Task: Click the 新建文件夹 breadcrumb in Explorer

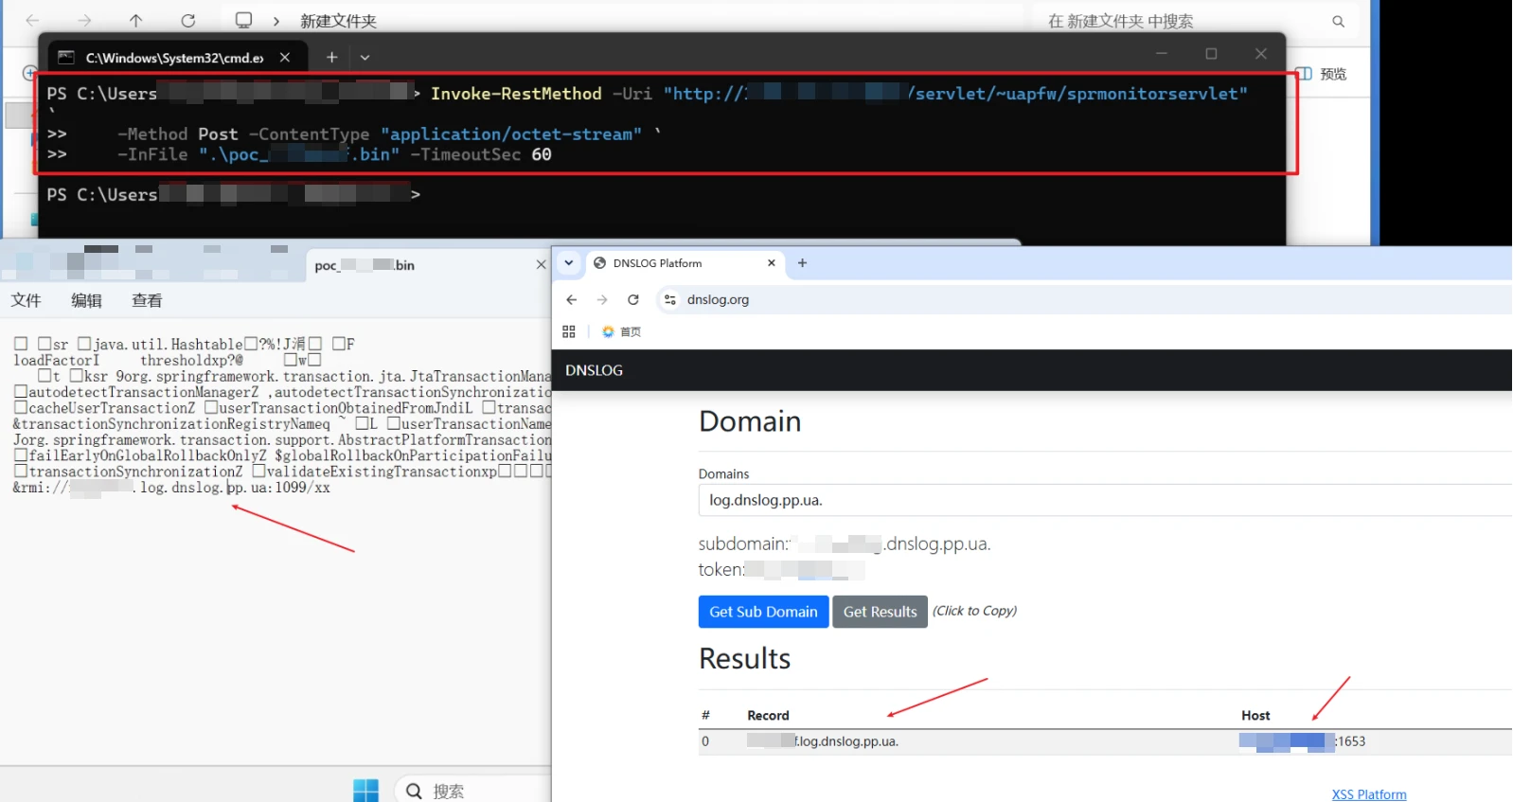Action: (338, 21)
